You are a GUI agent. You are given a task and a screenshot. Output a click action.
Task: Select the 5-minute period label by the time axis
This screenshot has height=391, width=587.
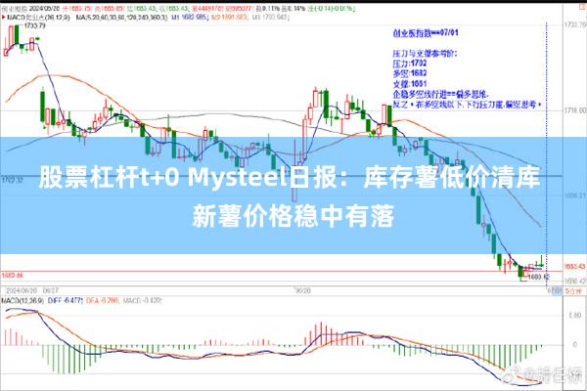click(574, 291)
